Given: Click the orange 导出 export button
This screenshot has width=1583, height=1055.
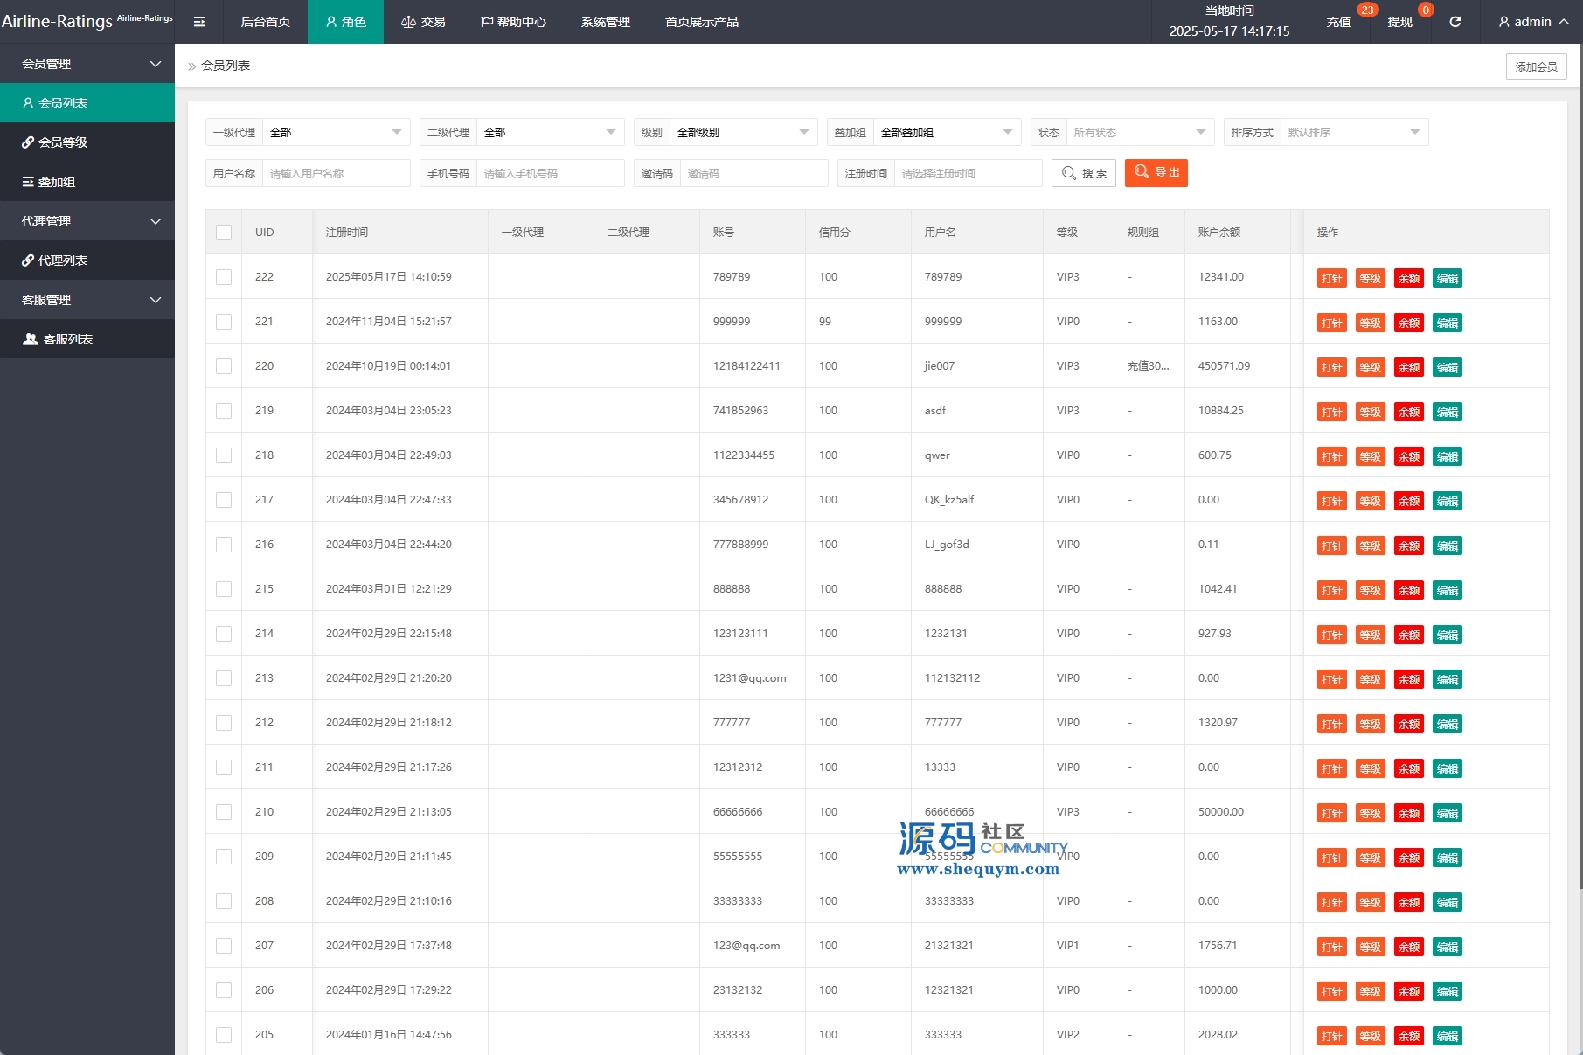Looking at the screenshot, I should pyautogui.click(x=1156, y=173).
